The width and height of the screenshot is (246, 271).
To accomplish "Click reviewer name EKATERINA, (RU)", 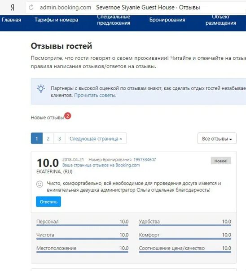I will 54,172.
